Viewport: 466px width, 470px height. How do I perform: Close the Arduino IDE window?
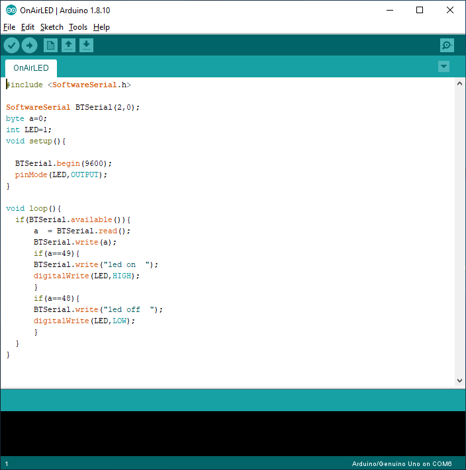pyautogui.click(x=450, y=10)
